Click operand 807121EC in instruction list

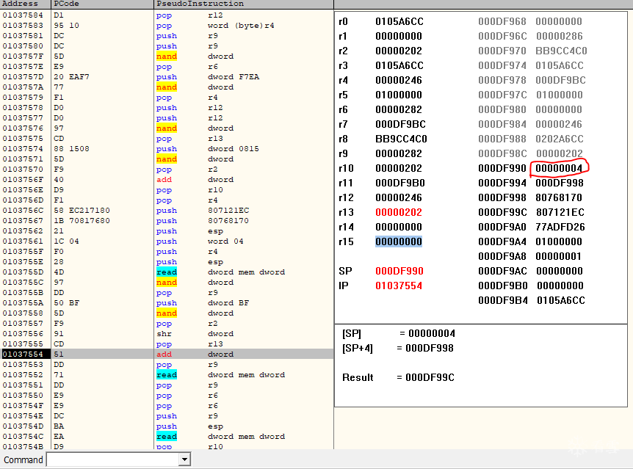tap(228, 211)
